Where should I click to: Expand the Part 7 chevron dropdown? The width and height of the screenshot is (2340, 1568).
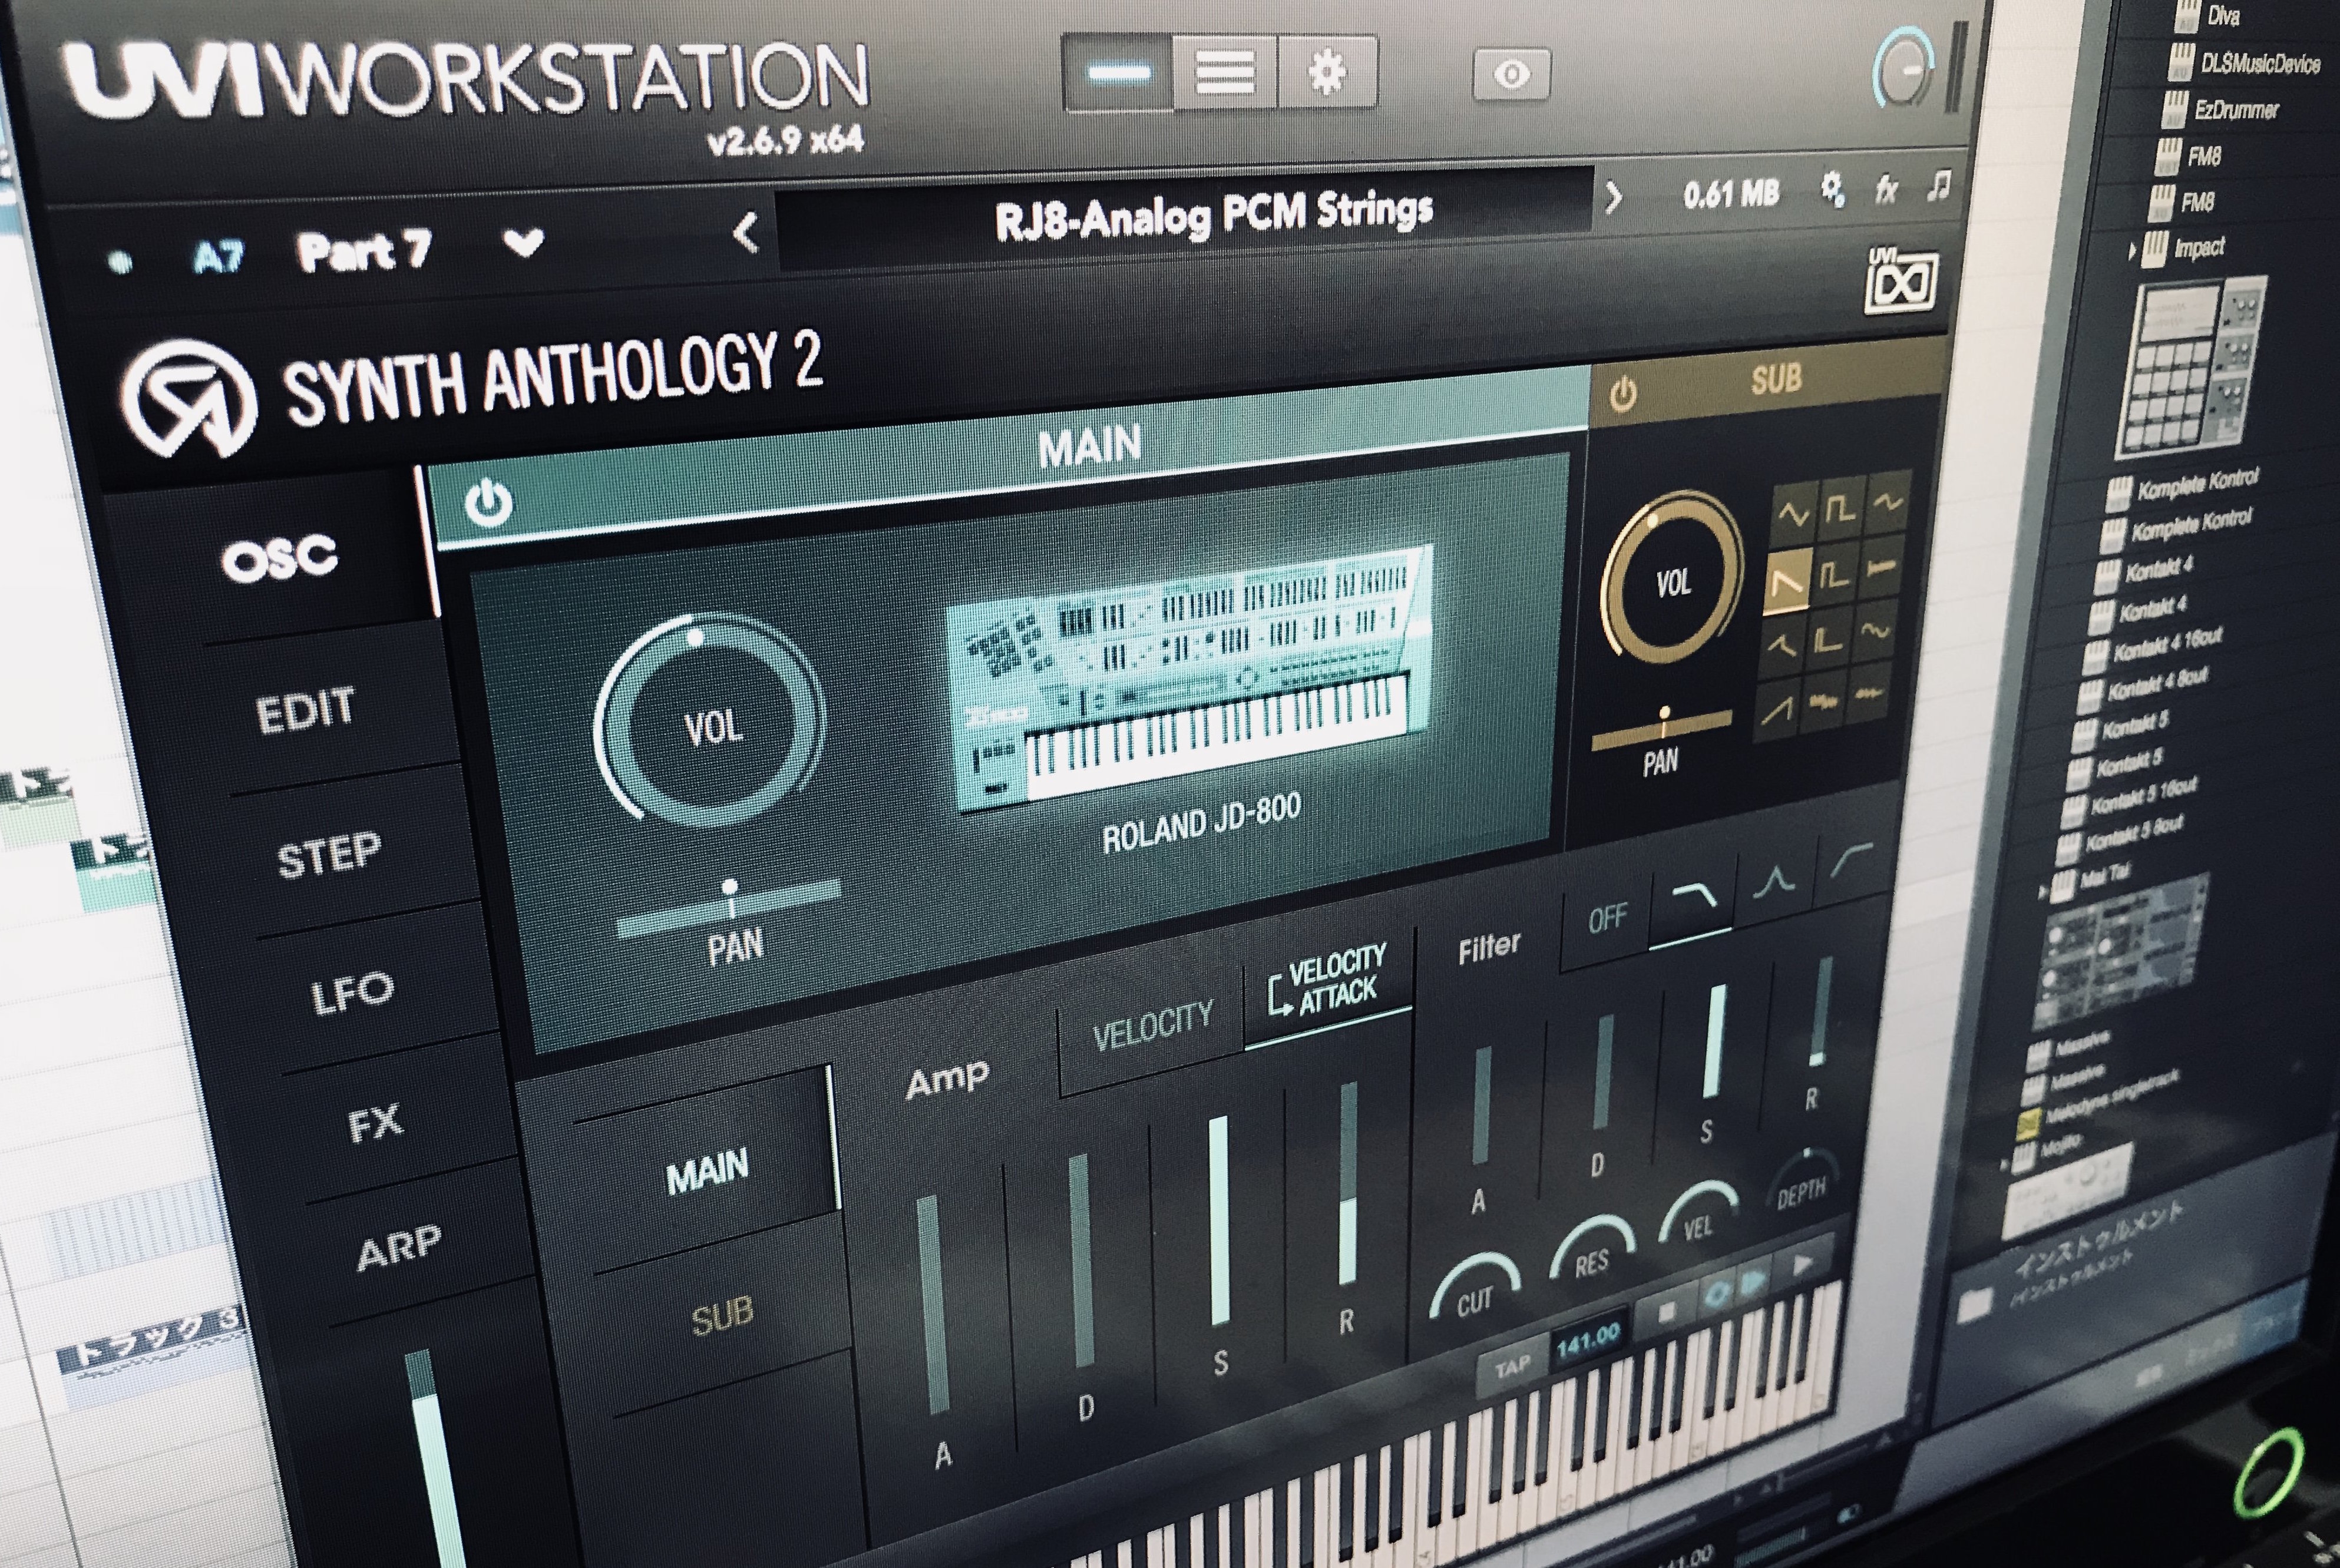(x=524, y=243)
